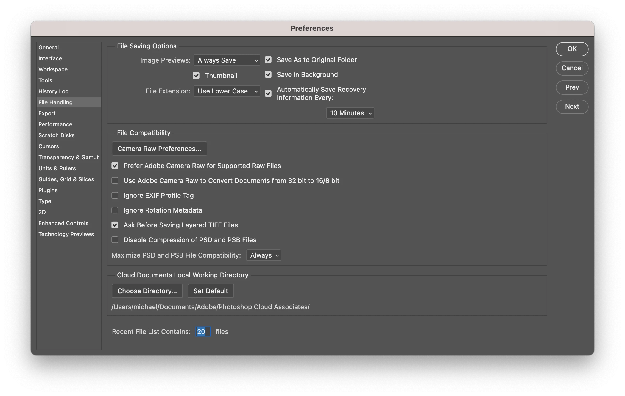Open Maximize PSD Compatibility Always dropdown

tap(264, 255)
